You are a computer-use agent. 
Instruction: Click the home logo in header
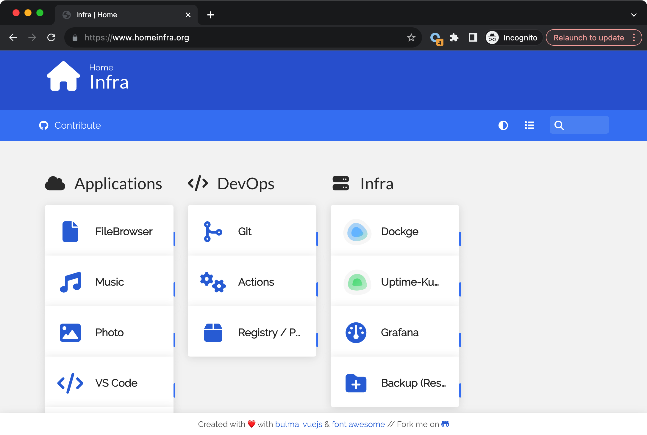coord(63,76)
